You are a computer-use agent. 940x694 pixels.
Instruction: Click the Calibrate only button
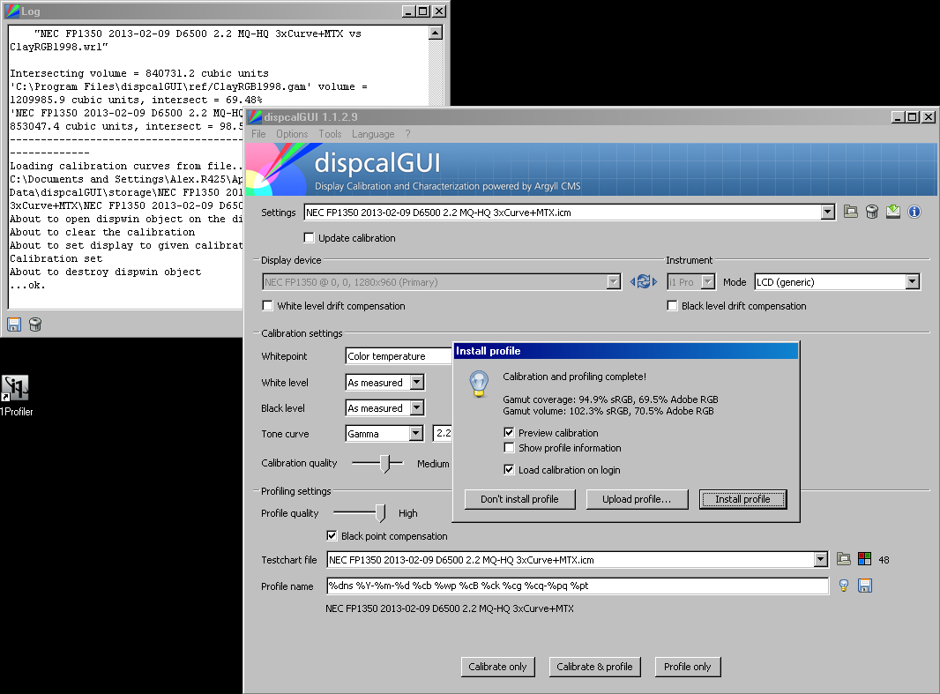497,667
